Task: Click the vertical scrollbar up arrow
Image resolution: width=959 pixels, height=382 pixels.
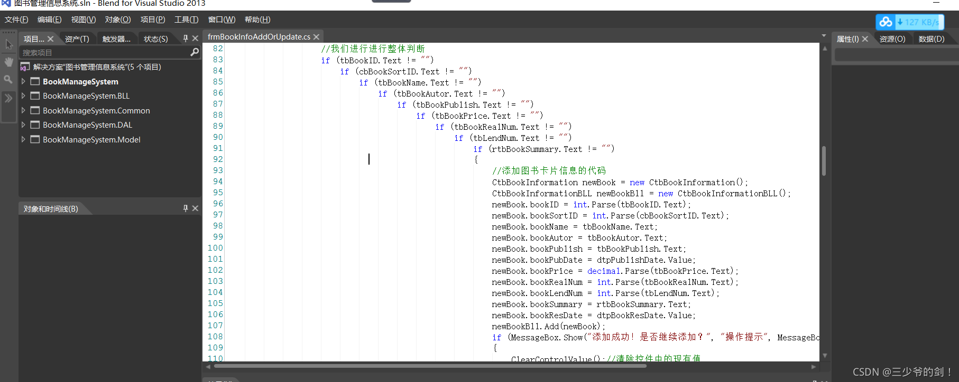Action: [x=825, y=48]
